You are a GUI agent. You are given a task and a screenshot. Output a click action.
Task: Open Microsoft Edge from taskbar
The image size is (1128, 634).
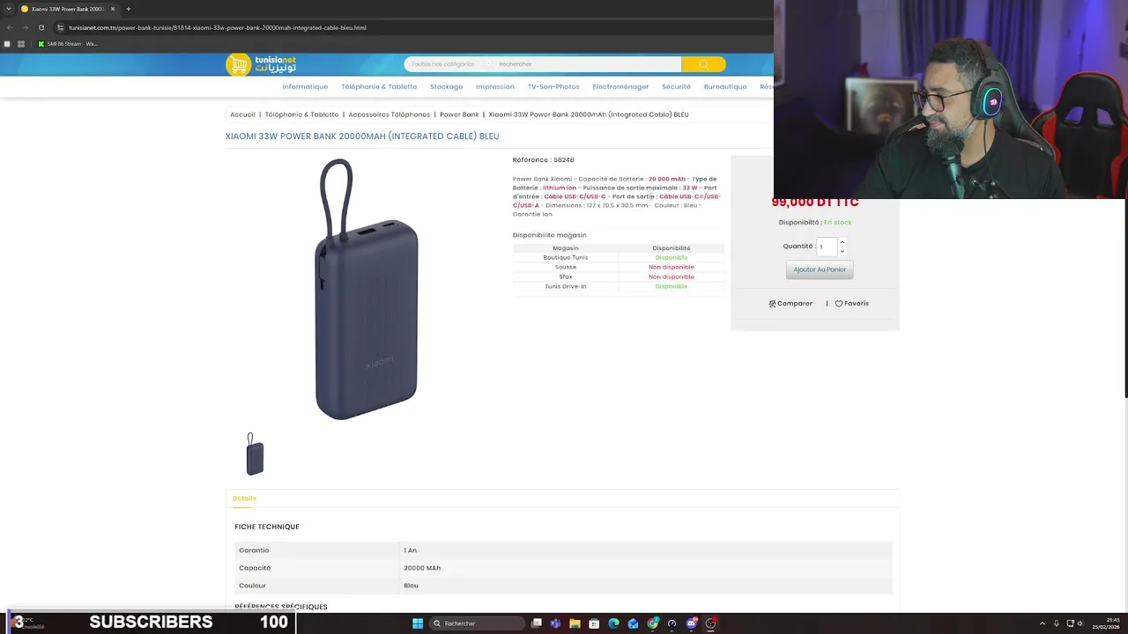(x=613, y=623)
